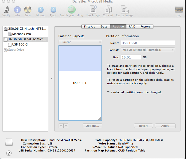Open the Partition Layout Current dropdown
The height and width of the screenshot is (159, 186).
(80, 42)
